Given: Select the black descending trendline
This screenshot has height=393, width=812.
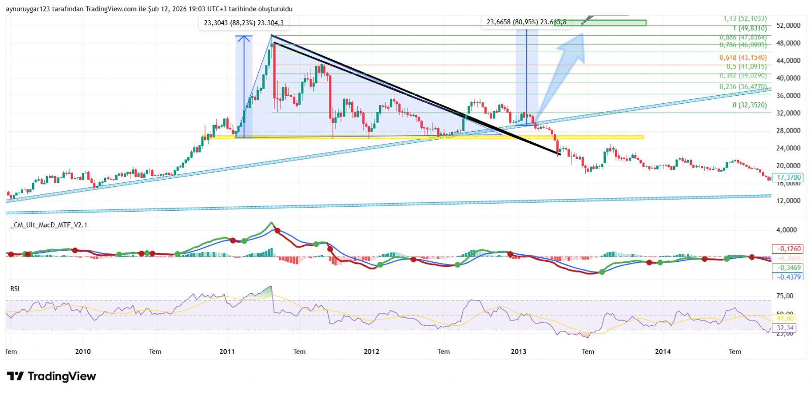Looking at the screenshot, I should pyautogui.click(x=416, y=94).
